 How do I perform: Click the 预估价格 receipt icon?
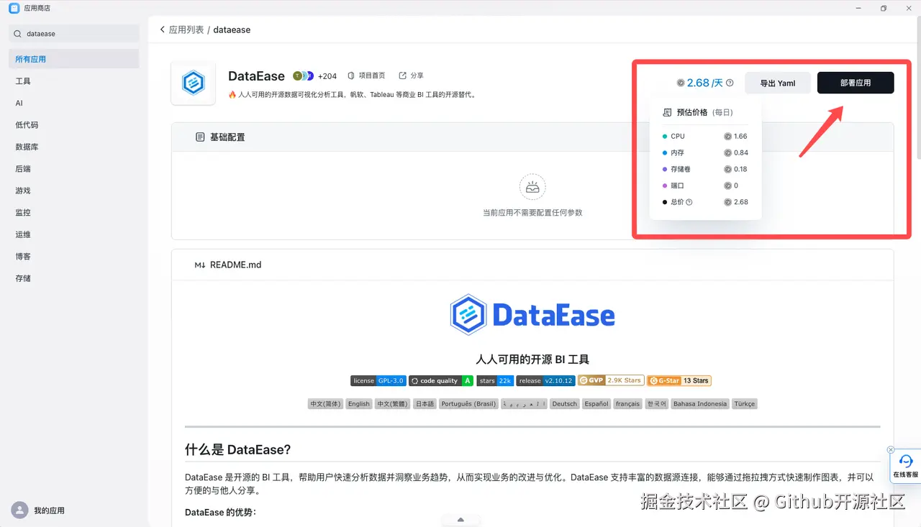(667, 113)
